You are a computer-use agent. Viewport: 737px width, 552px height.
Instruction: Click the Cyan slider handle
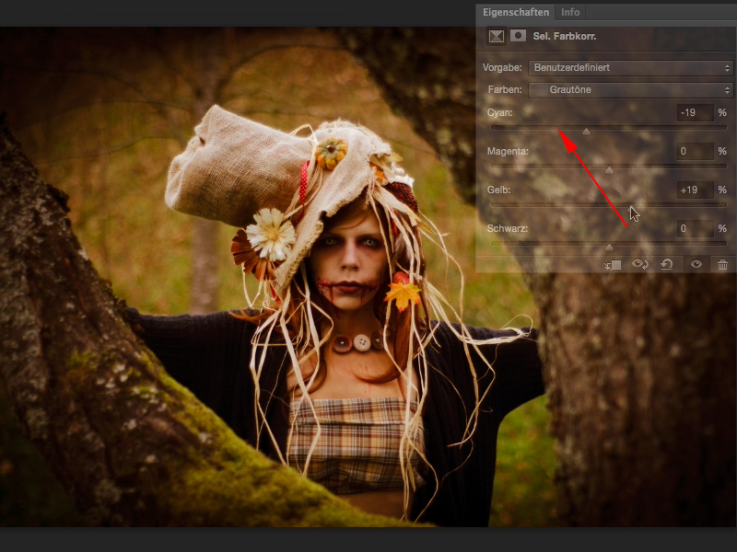pos(586,132)
